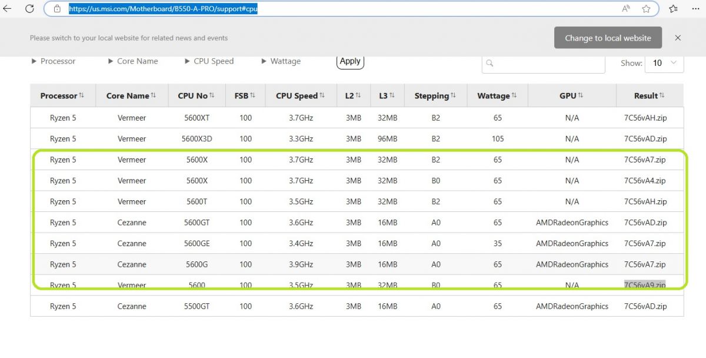Screen dimensions: 706x358
Task: Click the 3.9GHz CPU speed cell
Action: [x=301, y=264]
